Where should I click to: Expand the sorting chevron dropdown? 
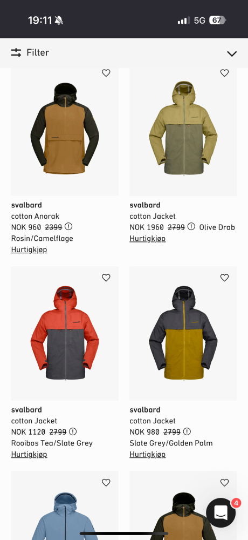click(x=232, y=53)
